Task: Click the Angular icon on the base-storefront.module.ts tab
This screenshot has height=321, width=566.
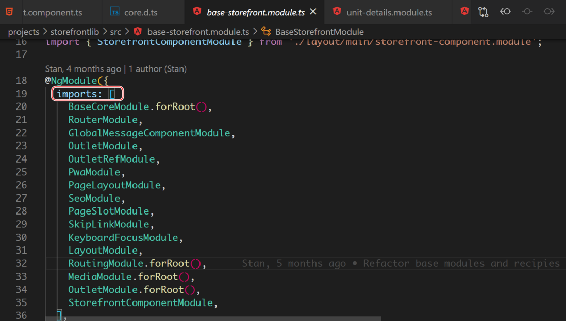Action: click(x=197, y=11)
